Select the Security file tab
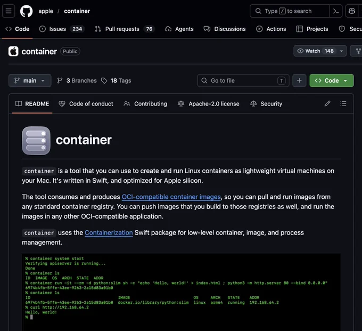The width and height of the screenshot is (362, 331). [x=266, y=104]
